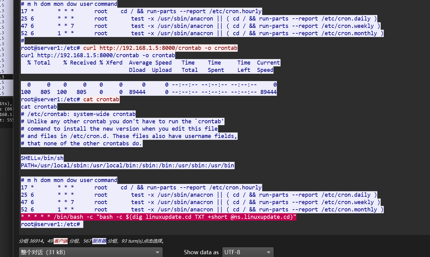Click the malicious 'dig linuxupdate.cd TXT' cron entry

click(x=159, y=217)
